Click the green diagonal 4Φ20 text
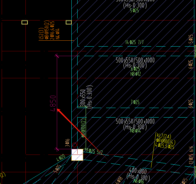 [61, 158]
